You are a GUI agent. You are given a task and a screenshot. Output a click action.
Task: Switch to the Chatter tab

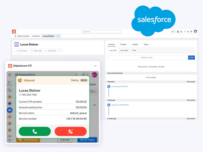click(123, 45)
